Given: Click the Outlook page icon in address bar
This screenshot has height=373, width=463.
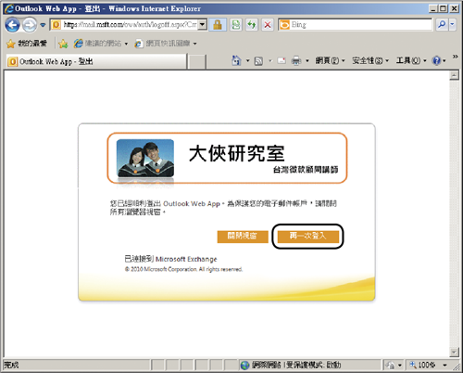Looking at the screenshot, I should [56, 24].
